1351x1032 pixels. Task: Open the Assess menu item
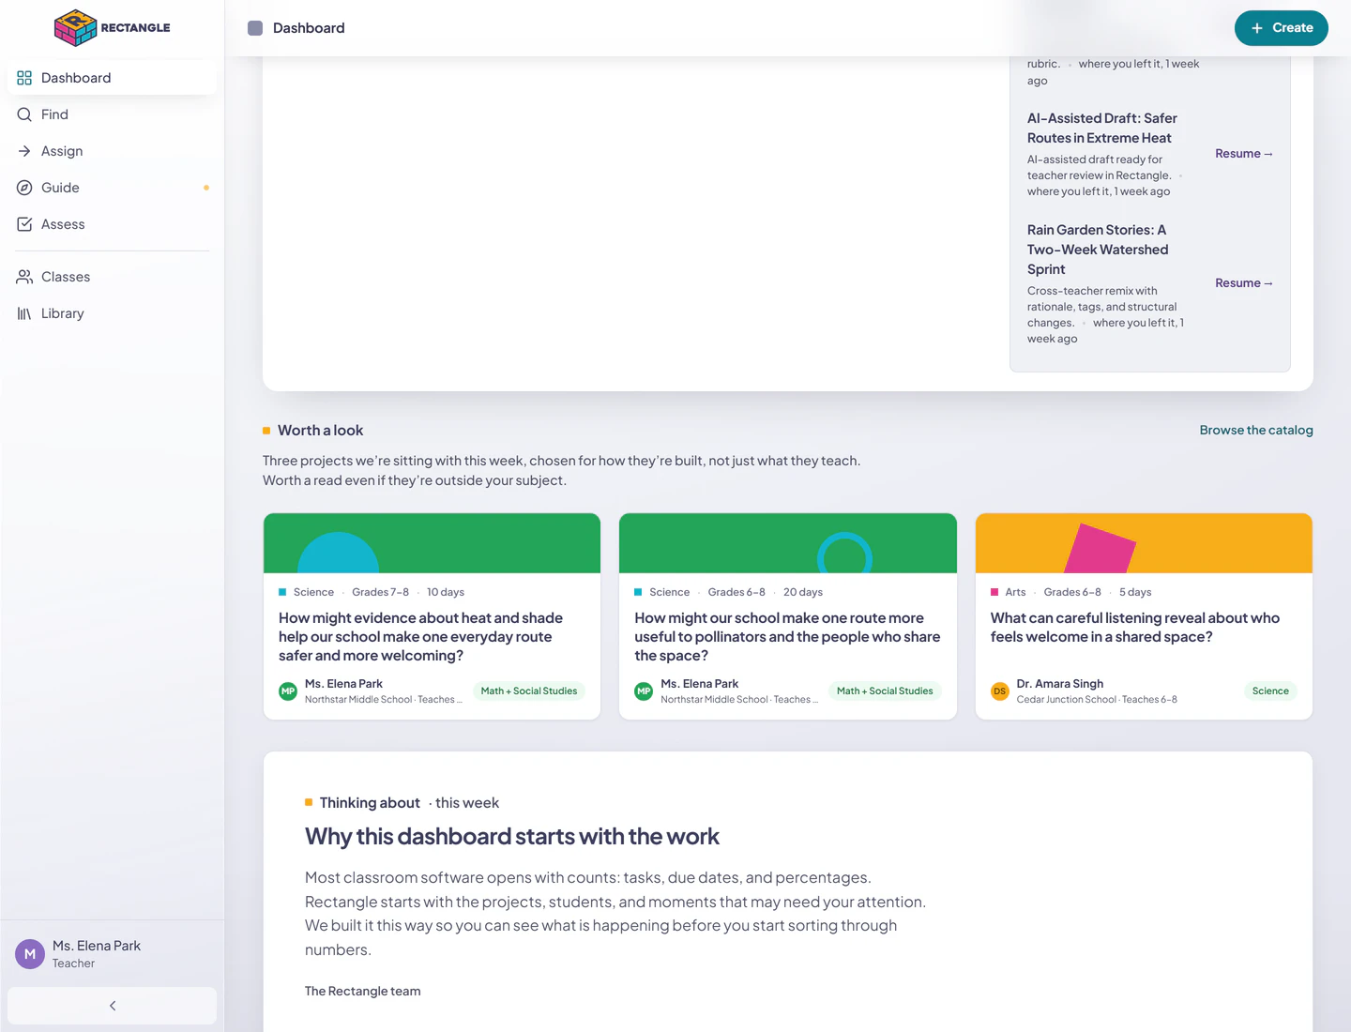click(x=113, y=224)
